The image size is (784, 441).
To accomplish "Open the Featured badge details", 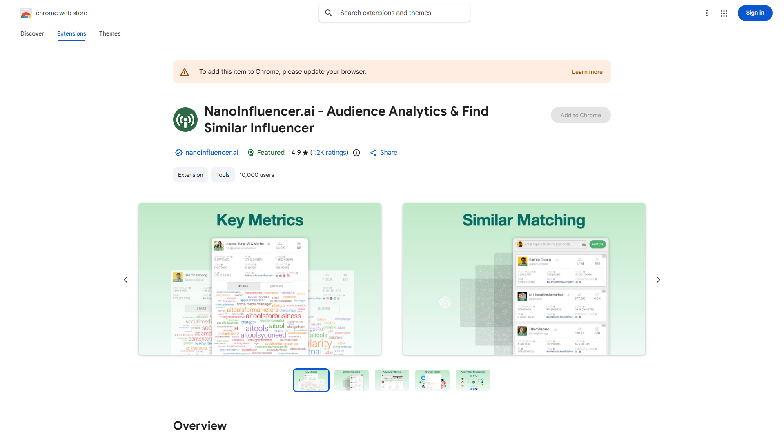I will 266,152.
